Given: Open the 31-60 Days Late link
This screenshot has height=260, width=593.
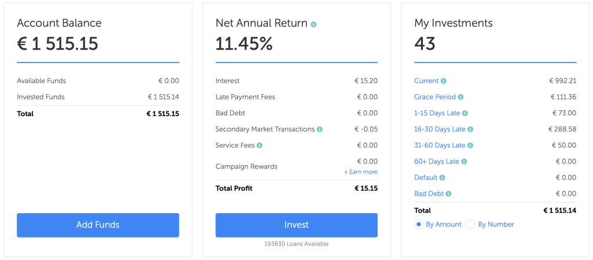Looking at the screenshot, I should (x=440, y=146).
